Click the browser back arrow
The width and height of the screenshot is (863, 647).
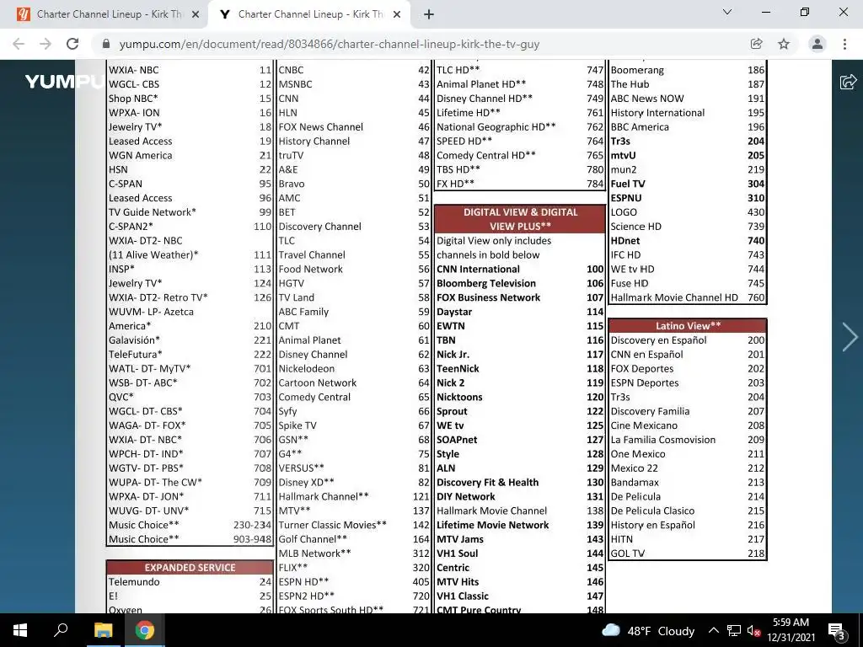click(x=19, y=44)
